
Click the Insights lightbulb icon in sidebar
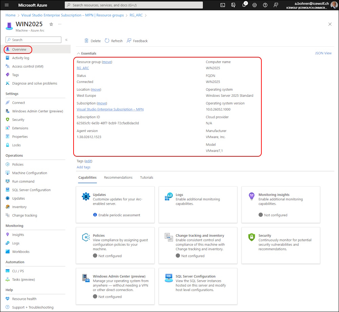tap(7, 235)
